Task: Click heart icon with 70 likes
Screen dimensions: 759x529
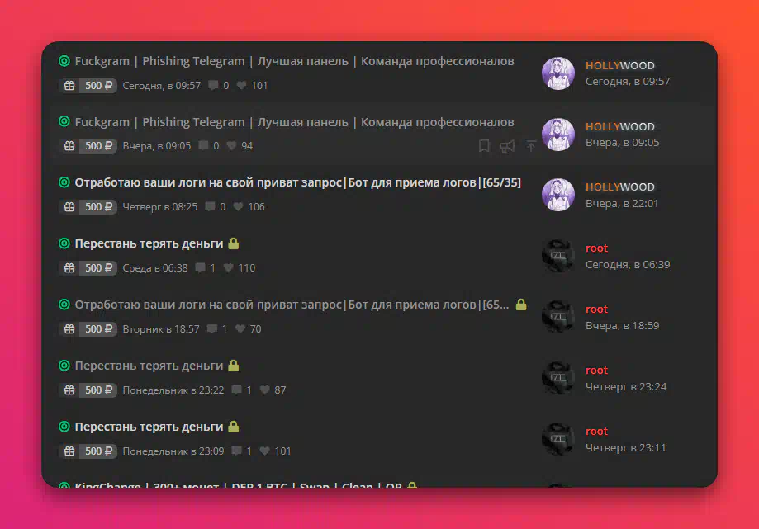Action: [x=240, y=328]
